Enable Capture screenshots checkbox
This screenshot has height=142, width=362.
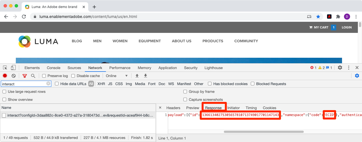click(185, 99)
